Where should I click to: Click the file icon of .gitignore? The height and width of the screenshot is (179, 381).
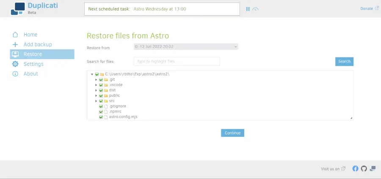tap(106, 106)
